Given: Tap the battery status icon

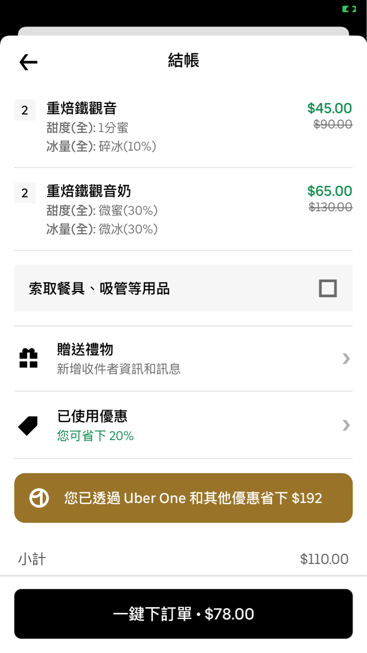Looking at the screenshot, I should (x=349, y=9).
